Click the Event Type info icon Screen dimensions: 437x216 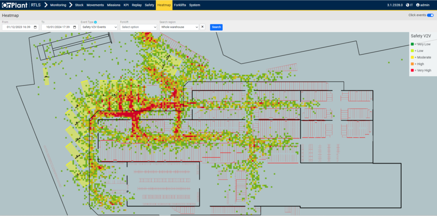tap(95, 22)
